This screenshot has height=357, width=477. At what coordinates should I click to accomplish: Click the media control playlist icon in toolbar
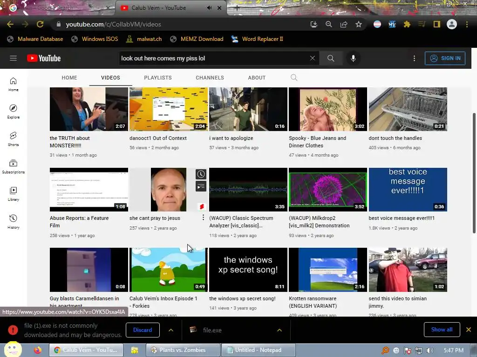[422, 24]
